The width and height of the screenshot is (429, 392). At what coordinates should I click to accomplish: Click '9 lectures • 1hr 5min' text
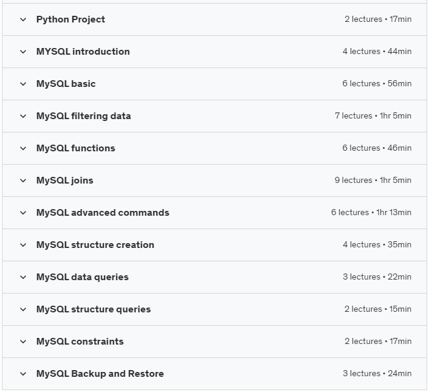click(x=373, y=181)
